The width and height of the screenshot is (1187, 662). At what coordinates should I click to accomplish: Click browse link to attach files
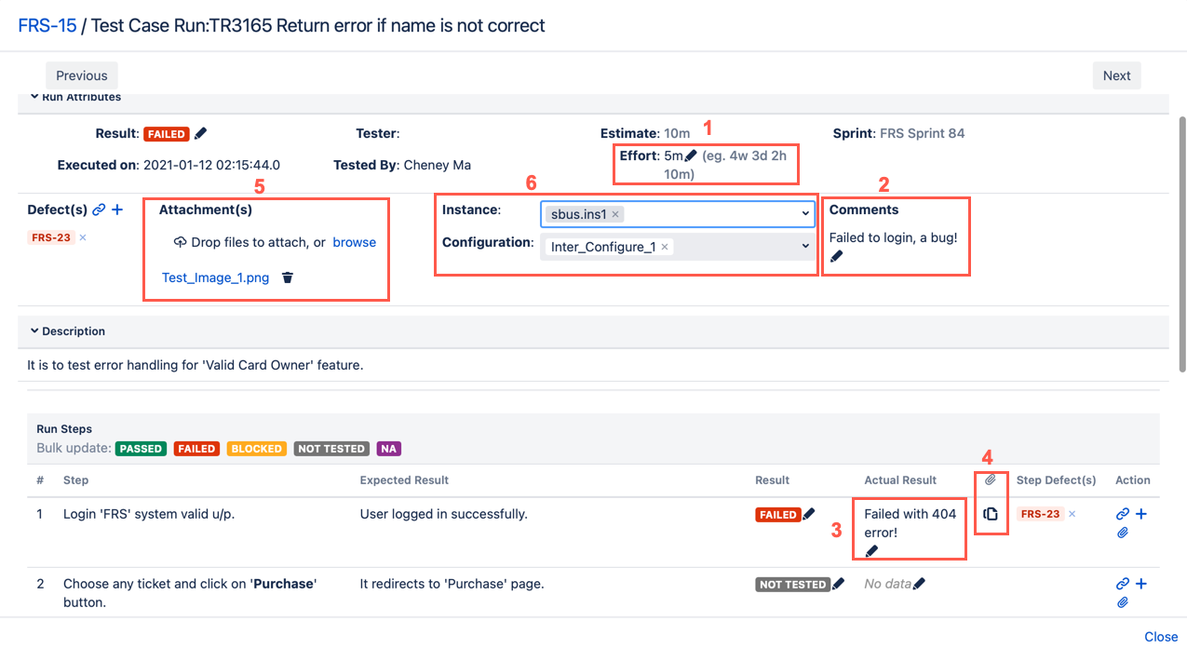click(x=355, y=242)
